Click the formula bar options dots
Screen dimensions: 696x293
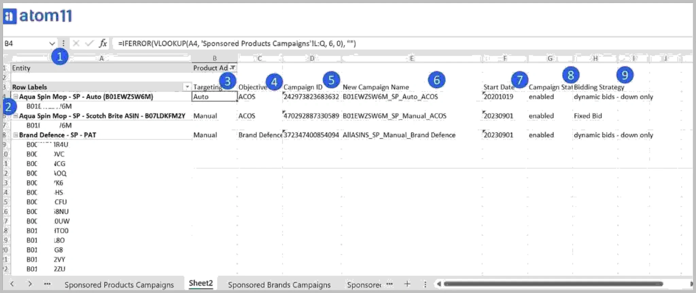[x=64, y=43]
